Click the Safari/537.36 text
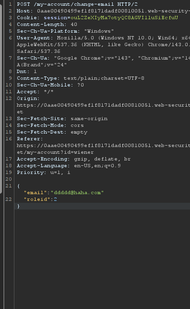Image resolution: width=190 pixels, height=309 pixels. [x=38, y=51]
